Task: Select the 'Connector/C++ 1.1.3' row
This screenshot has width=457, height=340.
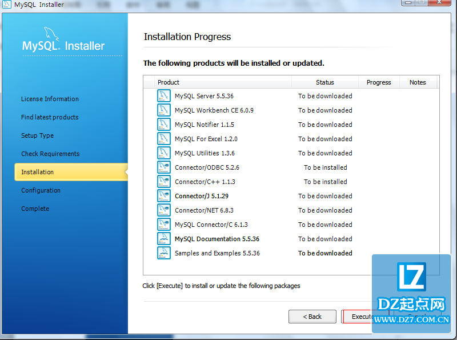Action: pos(291,182)
